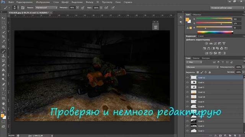Select the Rectangular Marquee tool
This screenshot has height=137, width=245.
3,23
